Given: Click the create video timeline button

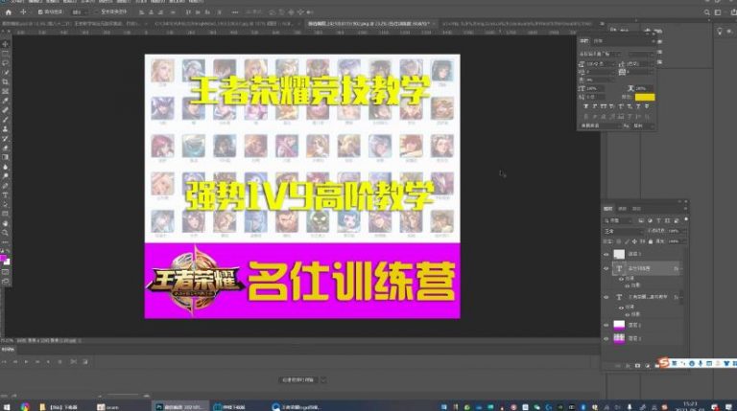Looking at the screenshot, I should (x=298, y=380).
